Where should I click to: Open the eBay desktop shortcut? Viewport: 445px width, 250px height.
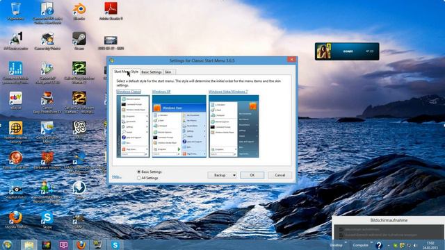pos(15,100)
